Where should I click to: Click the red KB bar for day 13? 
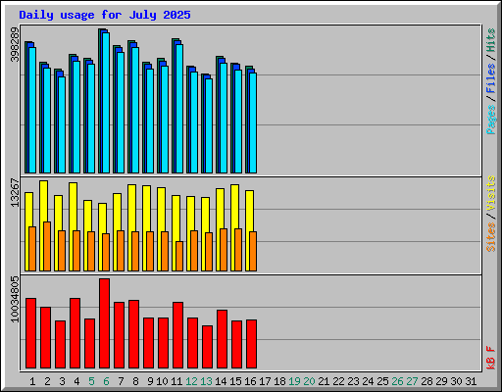(x=208, y=347)
